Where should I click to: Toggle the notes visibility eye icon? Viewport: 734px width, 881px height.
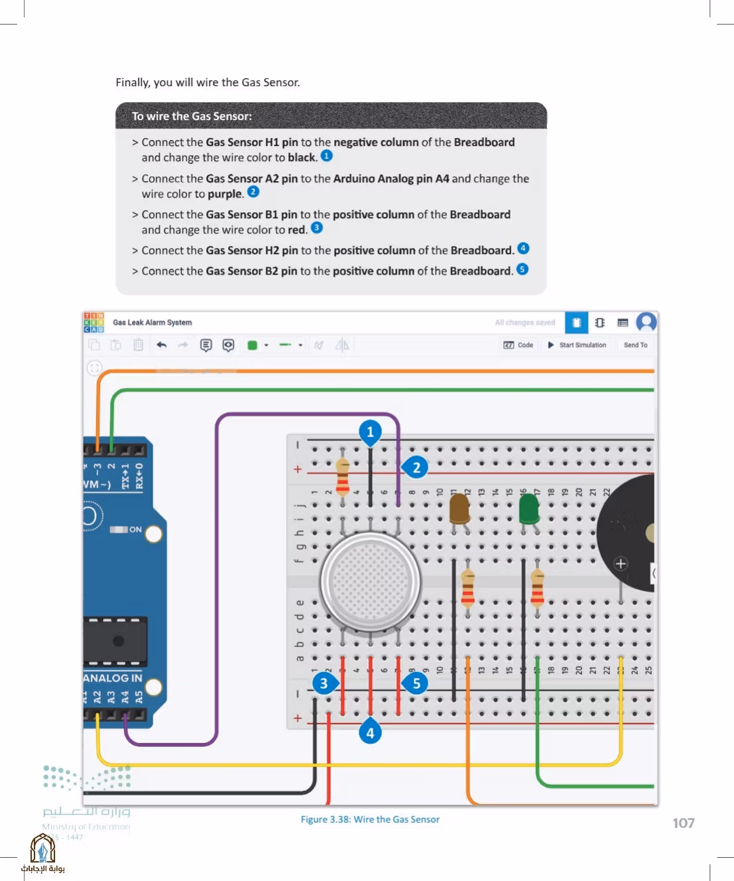(228, 345)
